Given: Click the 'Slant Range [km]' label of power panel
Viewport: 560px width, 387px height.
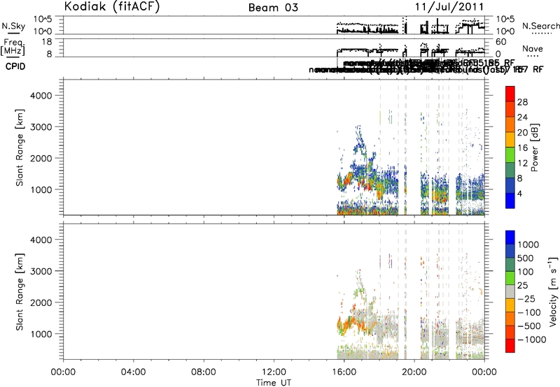Looking at the screenshot, I should pyautogui.click(x=20, y=147).
